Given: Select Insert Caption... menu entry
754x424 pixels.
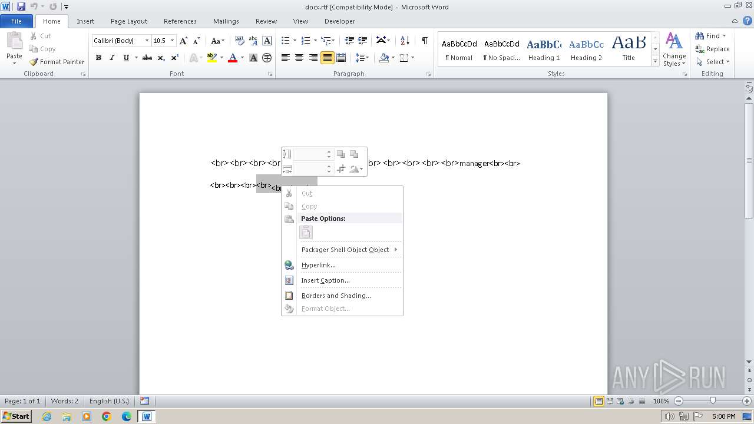Looking at the screenshot, I should click(x=342, y=280).
